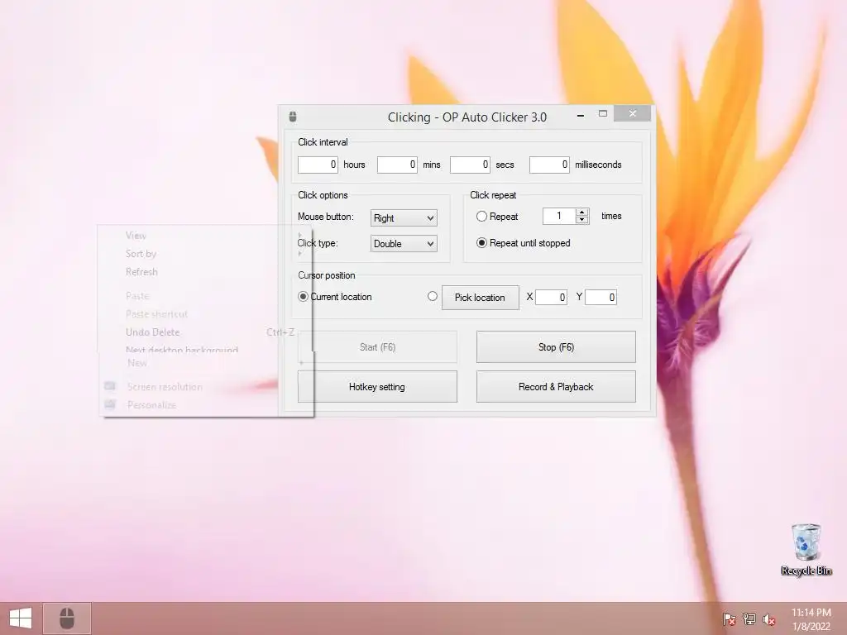Click the Click options group label
847x635 pixels.
[x=323, y=195]
